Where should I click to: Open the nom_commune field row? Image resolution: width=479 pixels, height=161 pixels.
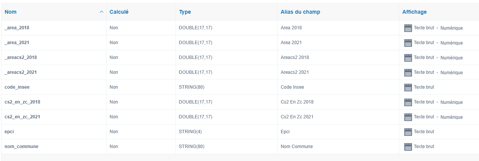pos(239,147)
